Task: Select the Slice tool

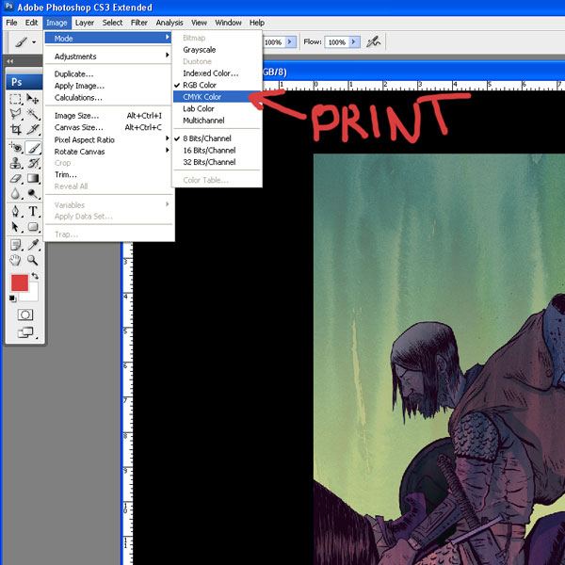Action: point(33,129)
